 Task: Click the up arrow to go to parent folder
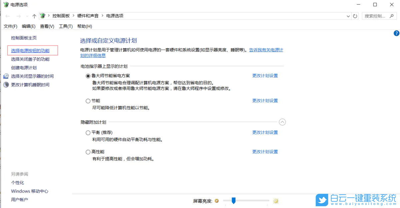34,15
